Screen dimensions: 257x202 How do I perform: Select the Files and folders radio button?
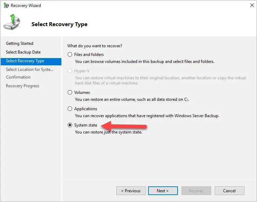coord(70,54)
